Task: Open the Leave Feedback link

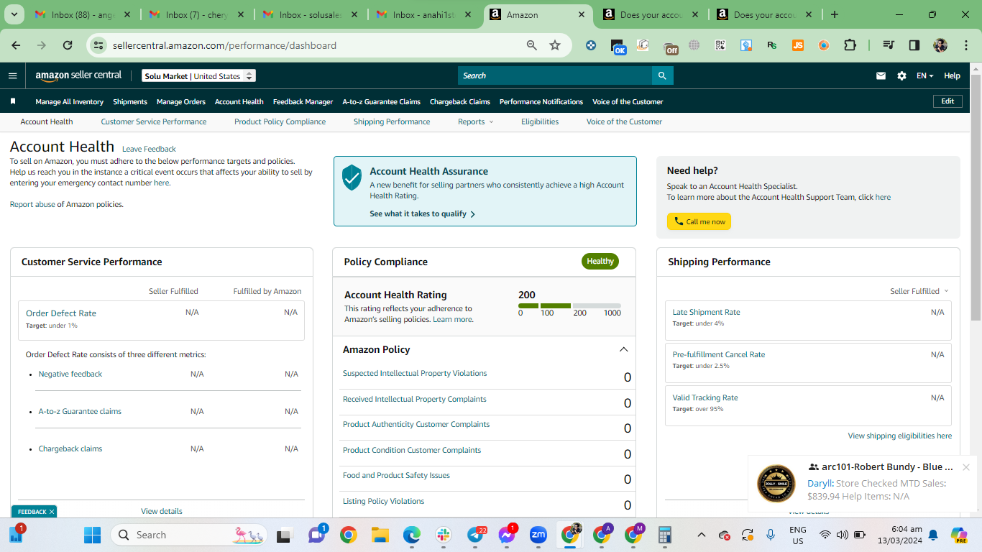Action: tap(149, 149)
